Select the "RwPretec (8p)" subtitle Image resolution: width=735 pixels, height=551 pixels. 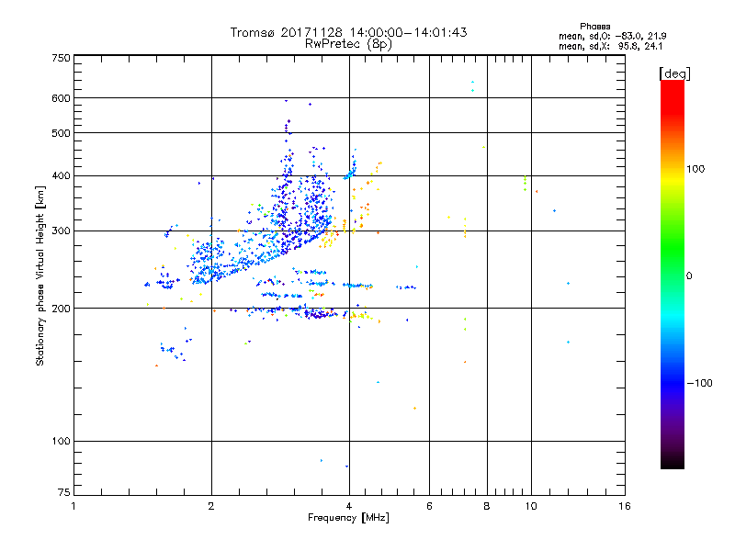(348, 44)
